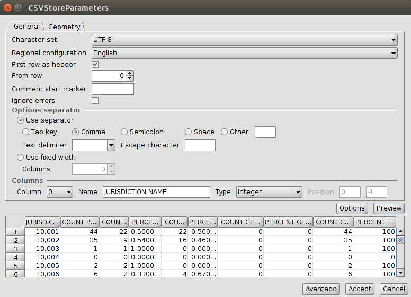
Task: Open the Type dropdown showing Integer
Action: [269, 192]
